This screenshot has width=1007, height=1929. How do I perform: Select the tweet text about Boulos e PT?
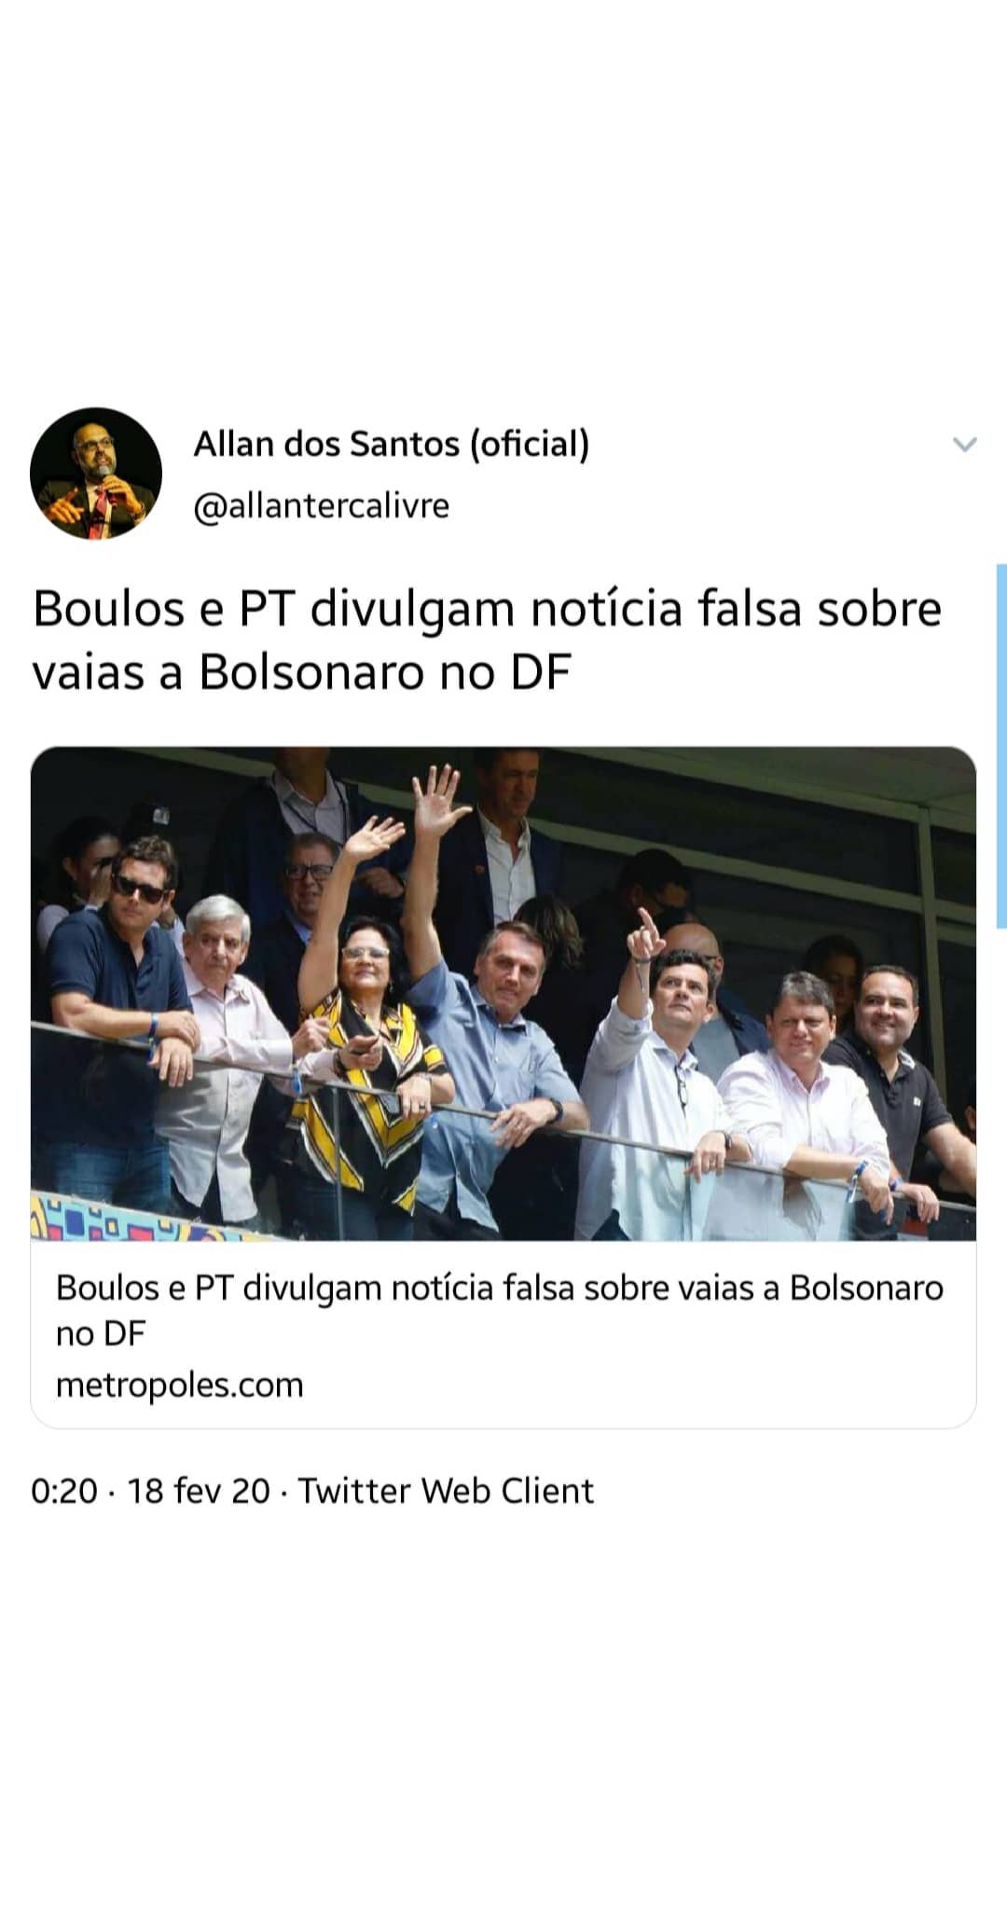click(x=488, y=641)
